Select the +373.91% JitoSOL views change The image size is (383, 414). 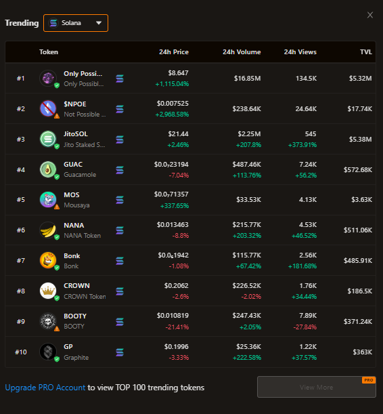pos(302,145)
